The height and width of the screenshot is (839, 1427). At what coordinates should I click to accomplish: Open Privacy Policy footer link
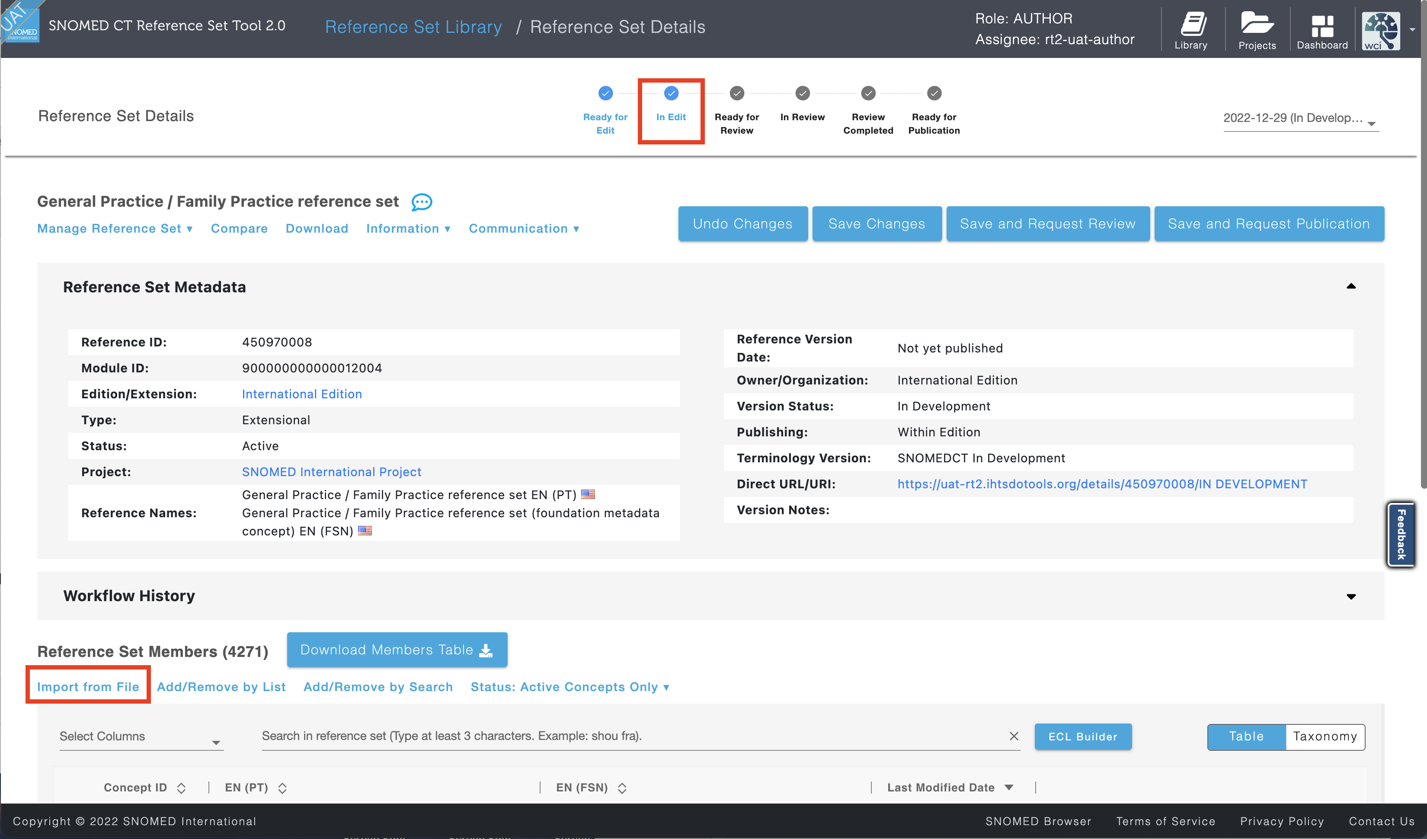point(1282,821)
